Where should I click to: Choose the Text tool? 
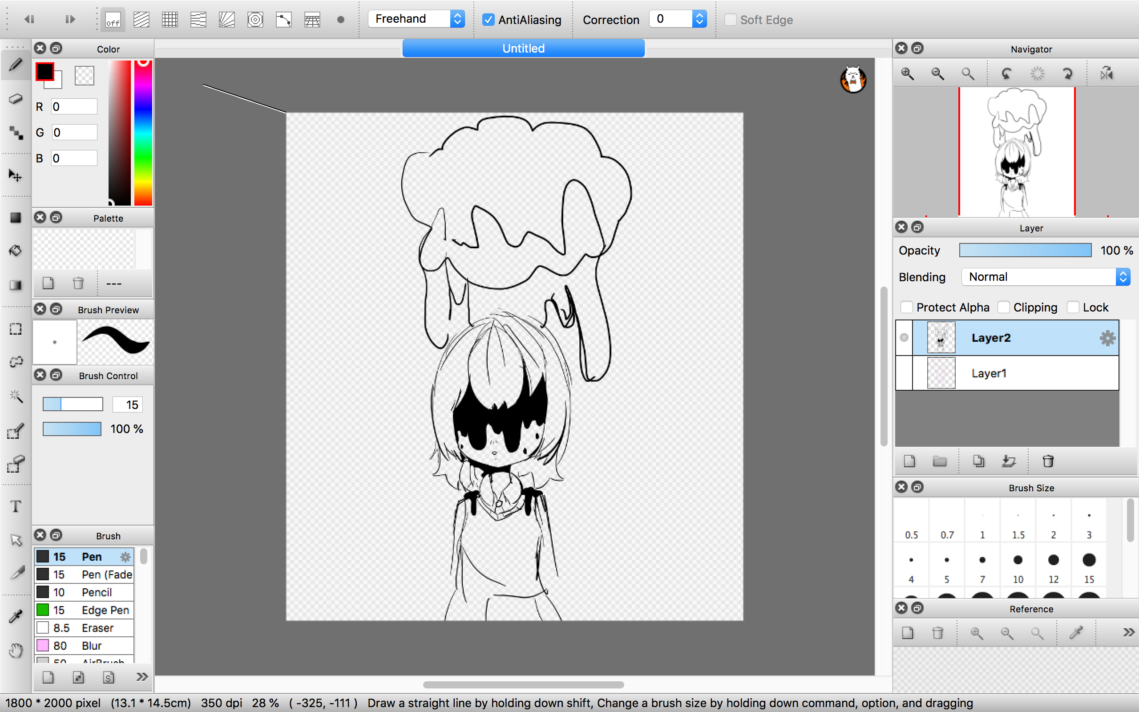tap(16, 506)
